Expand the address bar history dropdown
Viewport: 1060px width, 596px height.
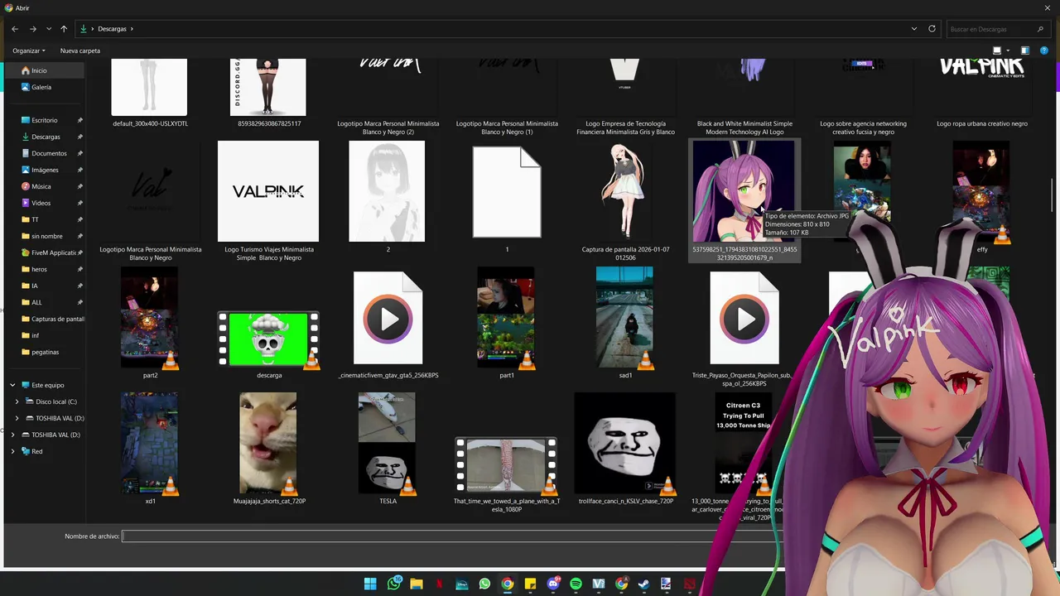pyautogui.click(x=914, y=29)
